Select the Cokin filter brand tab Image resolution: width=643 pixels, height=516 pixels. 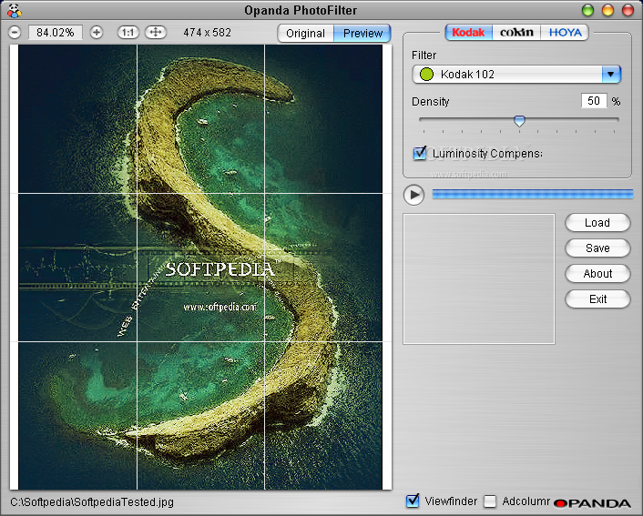[x=516, y=33]
